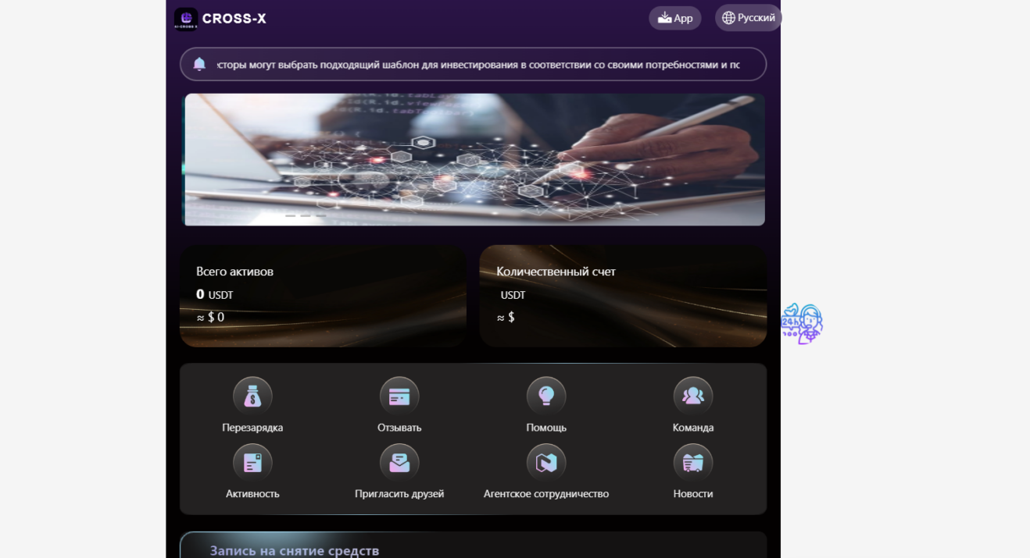
Task: Open the Команда people icon
Action: coord(693,396)
